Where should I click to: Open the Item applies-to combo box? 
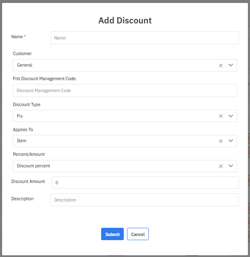115,141
